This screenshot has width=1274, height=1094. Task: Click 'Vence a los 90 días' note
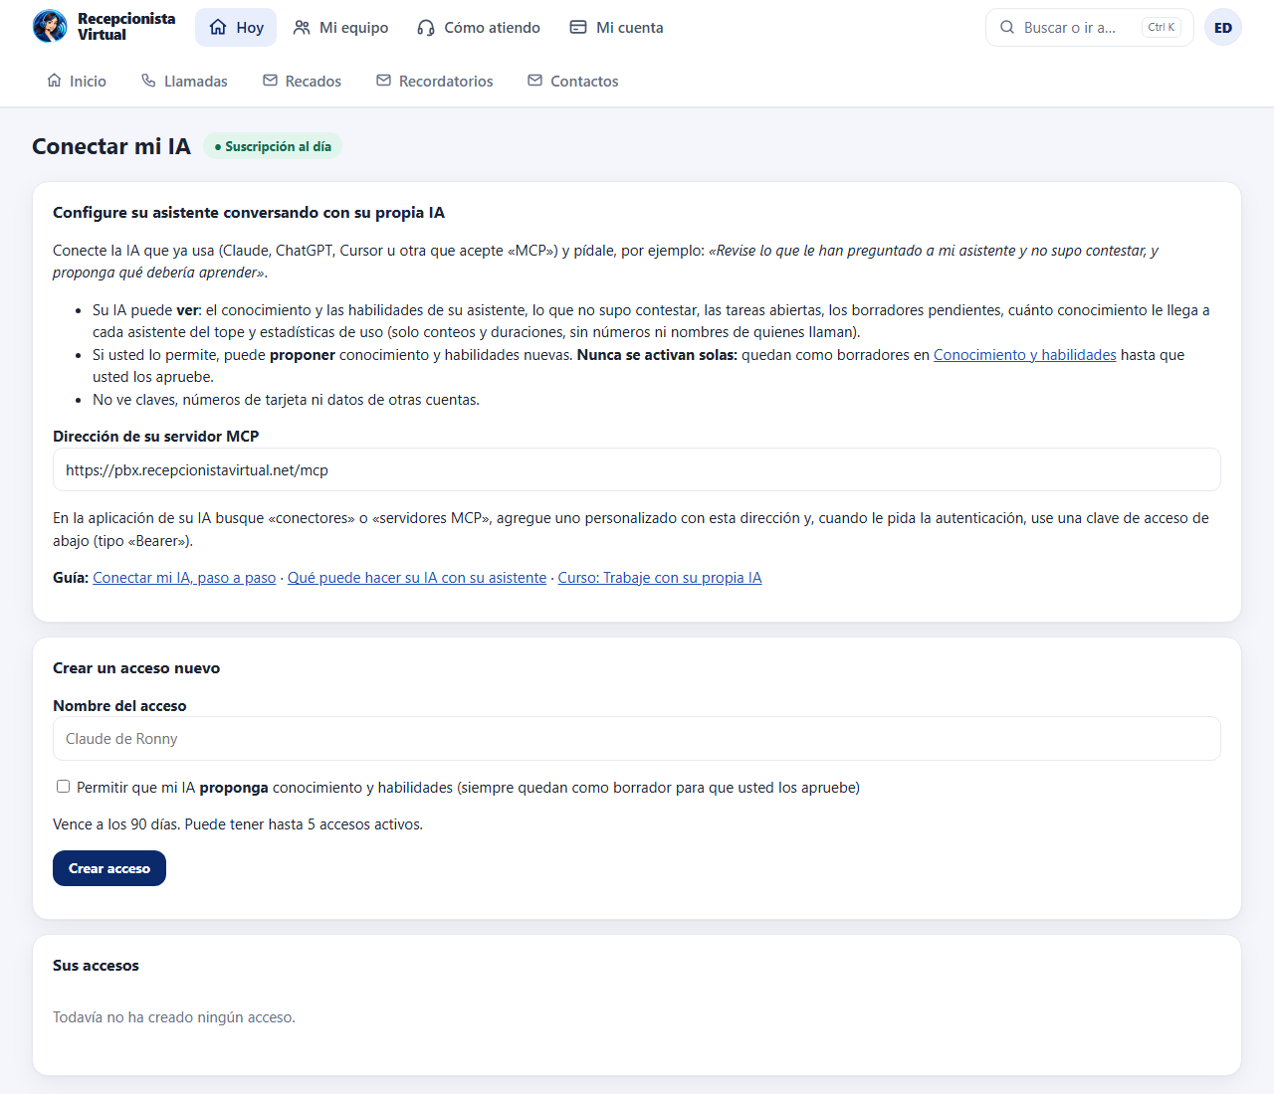(116, 824)
